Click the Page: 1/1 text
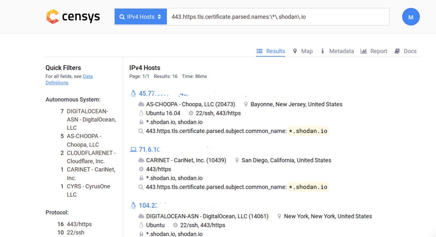The width and height of the screenshot is (436, 237). [x=139, y=76]
